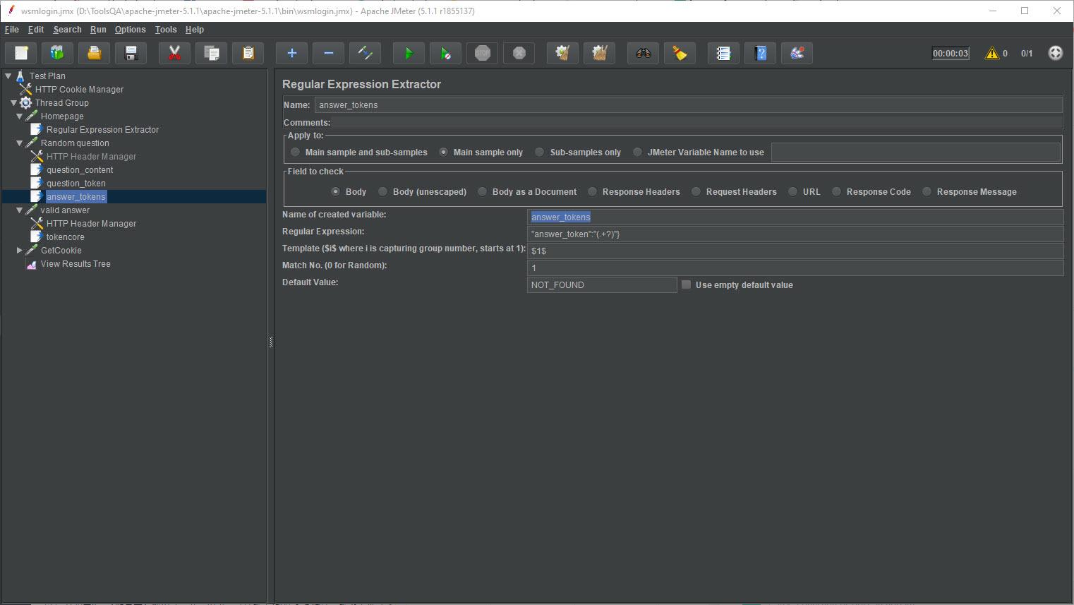Select the HTTP Cookie Manager element
The height and width of the screenshot is (605, 1074).
tap(79, 90)
